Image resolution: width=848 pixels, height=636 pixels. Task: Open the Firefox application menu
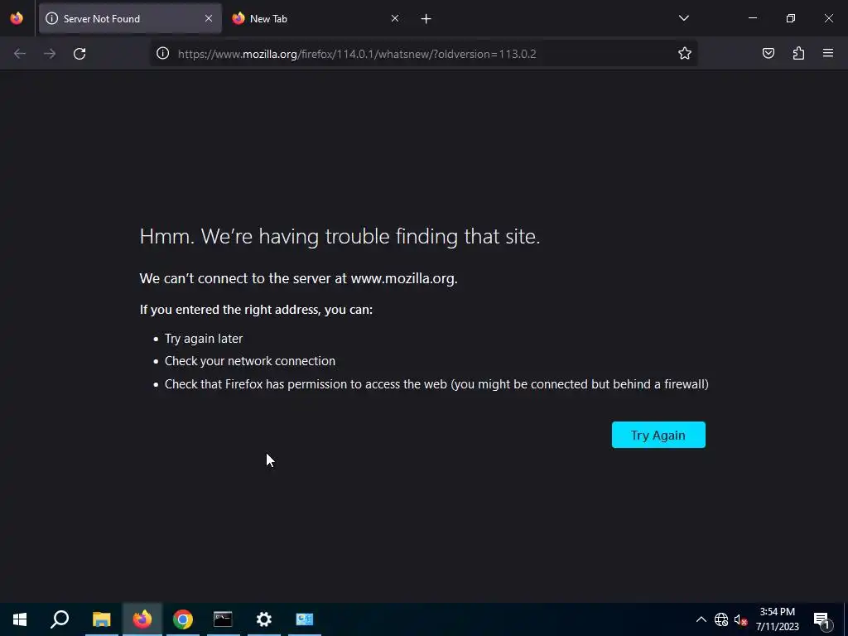pos(828,54)
